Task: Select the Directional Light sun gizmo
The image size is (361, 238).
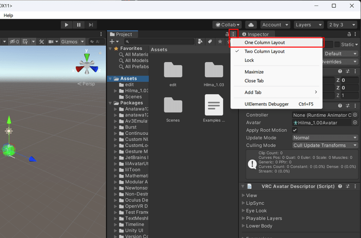Action: [x=9, y=131]
